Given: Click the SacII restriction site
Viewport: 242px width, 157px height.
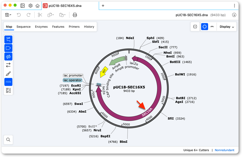Looking at the screenshot, I should pyautogui.click(x=163, y=47).
